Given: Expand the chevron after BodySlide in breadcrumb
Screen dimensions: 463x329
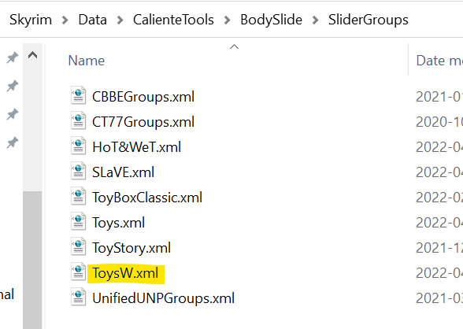Looking at the screenshot, I should coord(315,20).
